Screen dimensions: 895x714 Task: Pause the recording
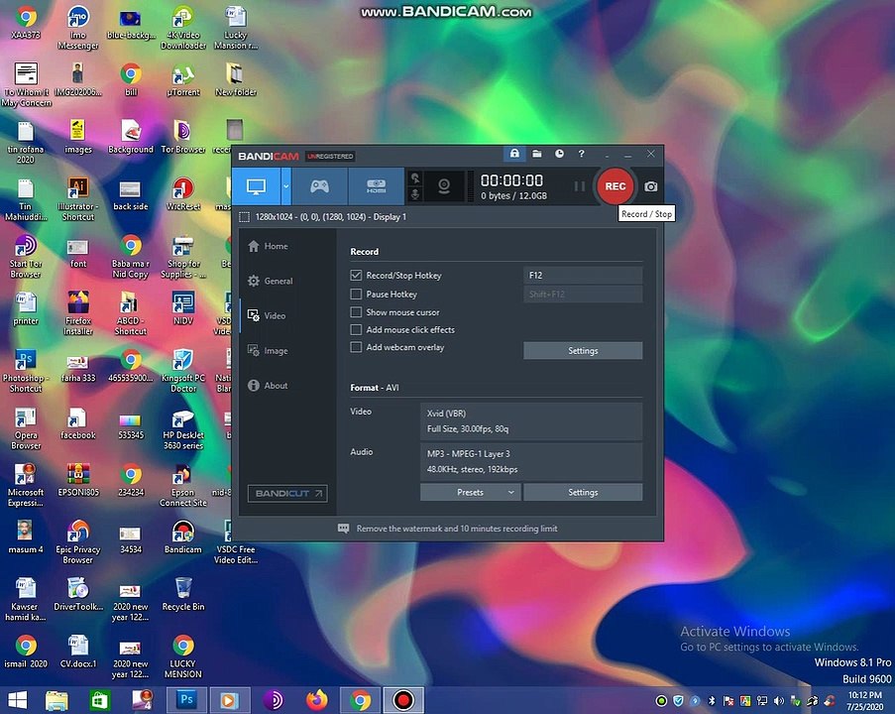580,186
